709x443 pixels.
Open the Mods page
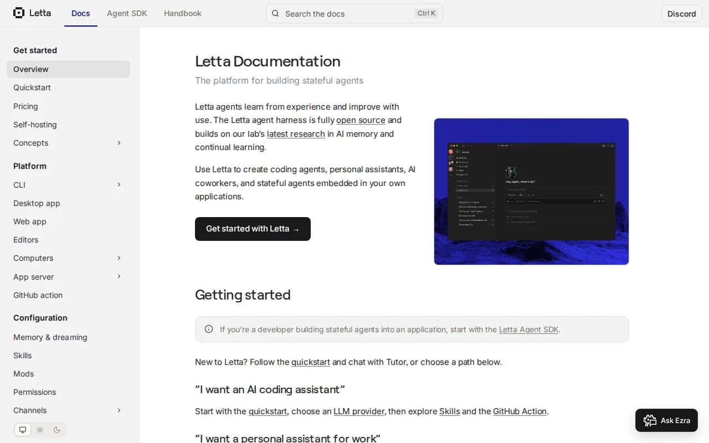pos(68,374)
